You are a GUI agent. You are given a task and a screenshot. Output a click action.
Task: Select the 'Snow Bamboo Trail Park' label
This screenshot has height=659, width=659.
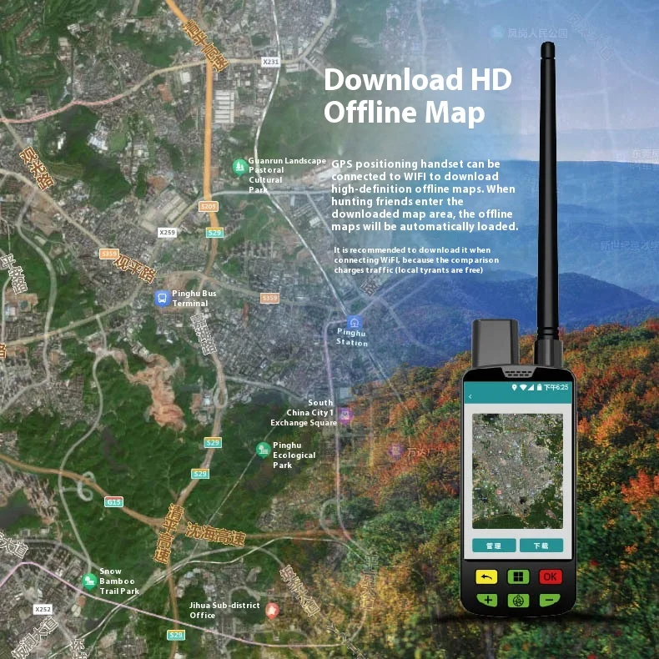(x=119, y=581)
